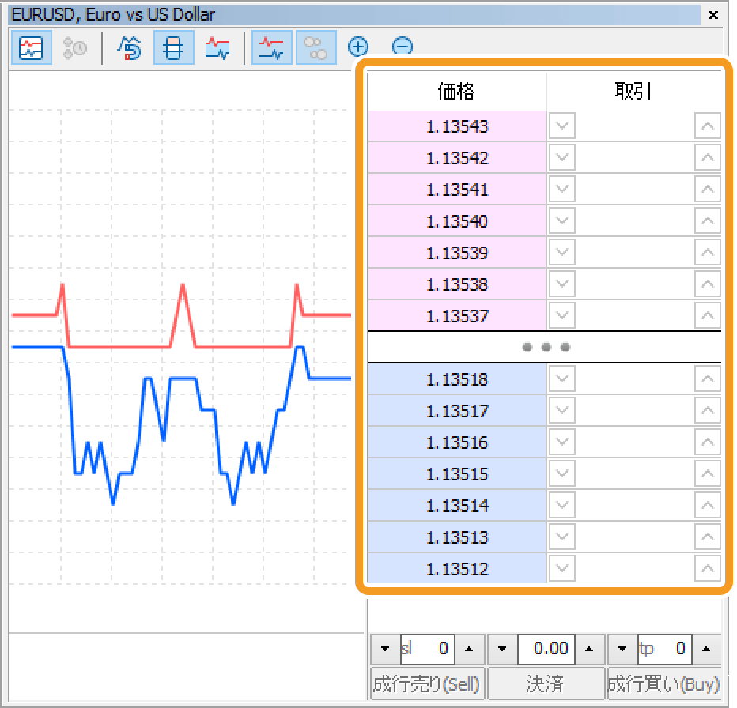
Task: Click the up chevron at 1.13512
Action: pyautogui.click(x=708, y=568)
